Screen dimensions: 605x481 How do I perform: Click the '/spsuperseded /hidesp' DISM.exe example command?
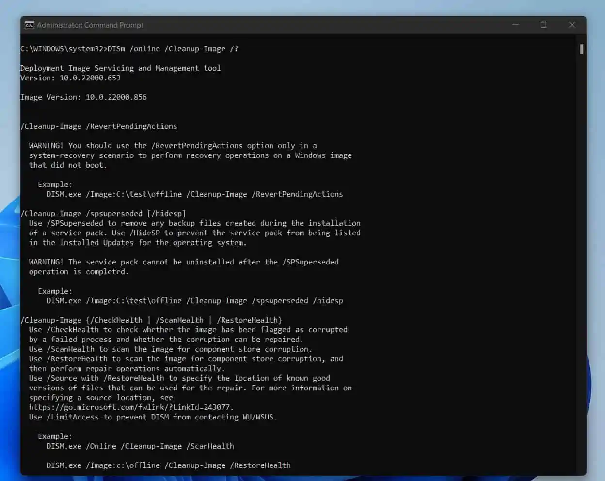195,301
